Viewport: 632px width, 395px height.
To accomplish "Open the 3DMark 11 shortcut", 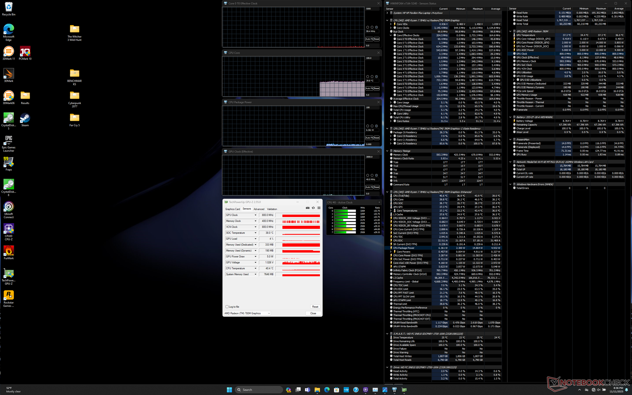I will click(9, 53).
